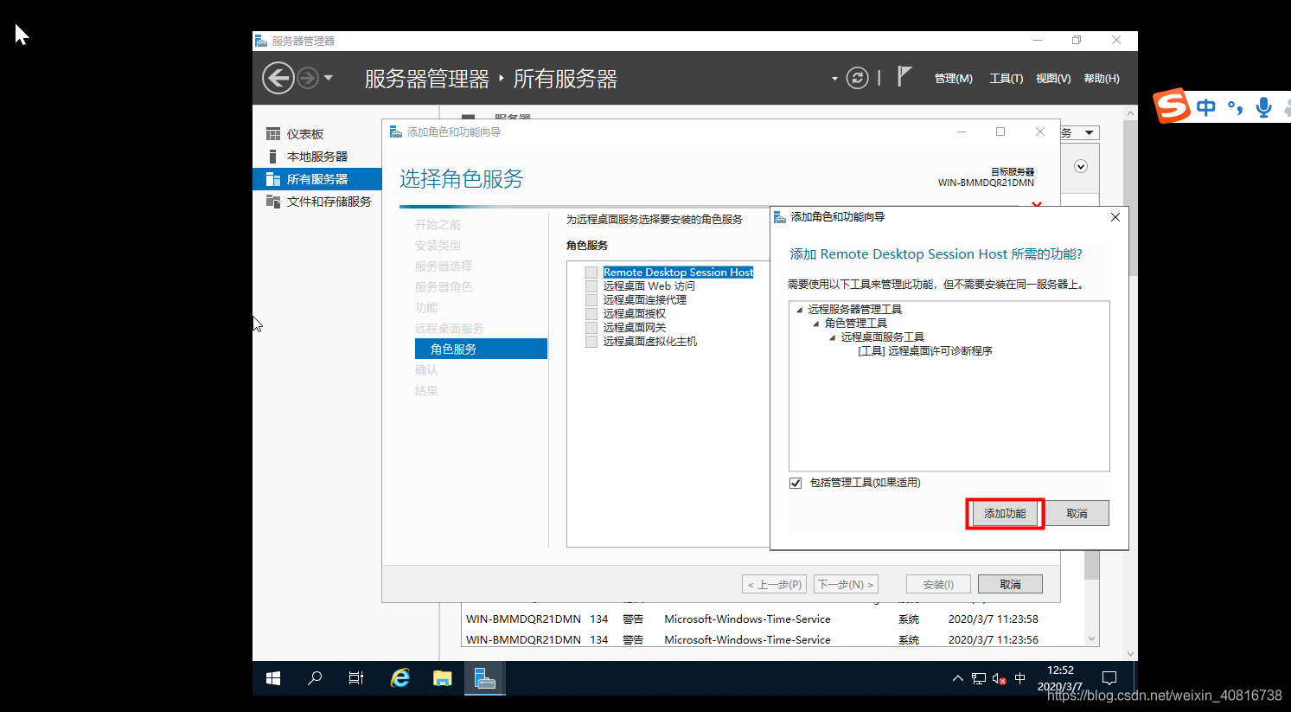Screen dimensions: 1291x712
Task: Open the 工具(T) menu
Action: coord(1007,79)
